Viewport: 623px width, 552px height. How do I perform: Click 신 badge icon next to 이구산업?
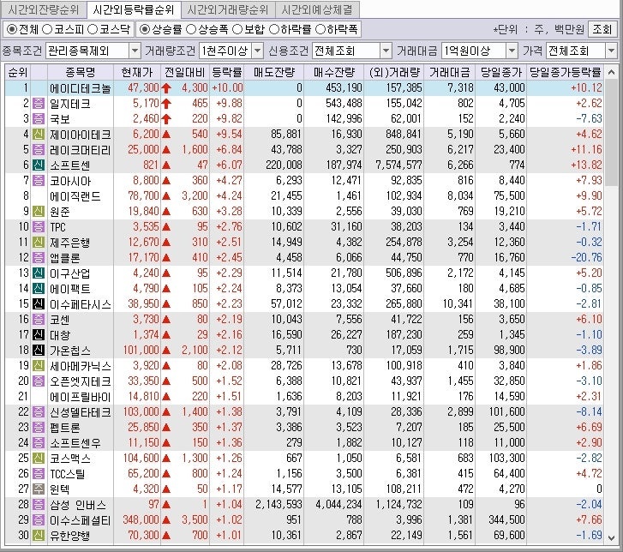pyautogui.click(x=39, y=273)
